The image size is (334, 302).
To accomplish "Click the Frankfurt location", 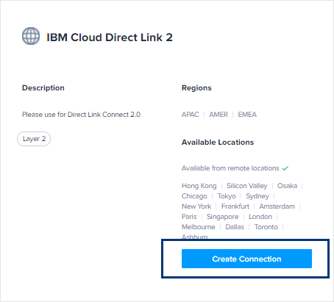I will (x=235, y=206).
